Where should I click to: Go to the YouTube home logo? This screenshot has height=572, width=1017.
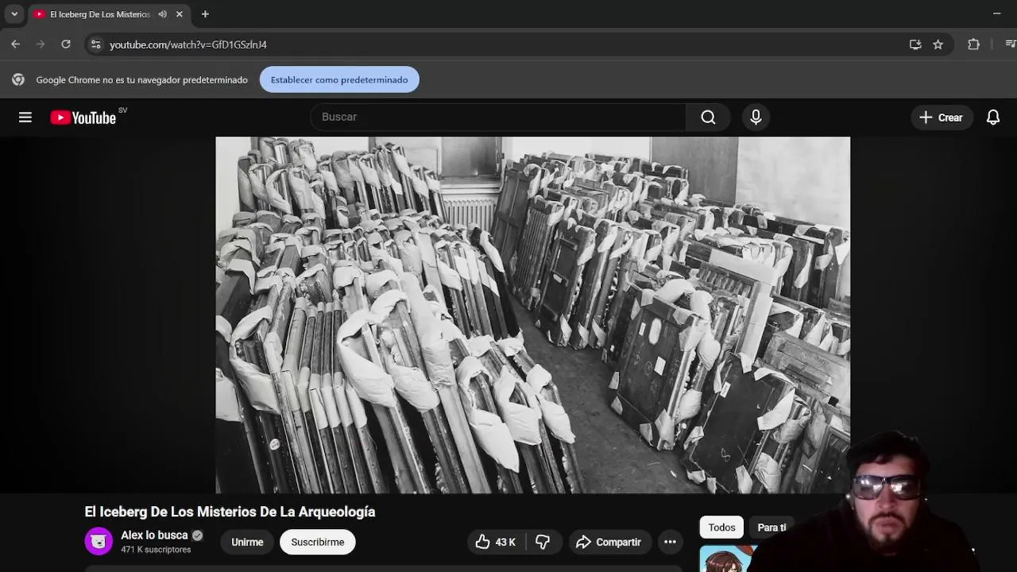[83, 118]
